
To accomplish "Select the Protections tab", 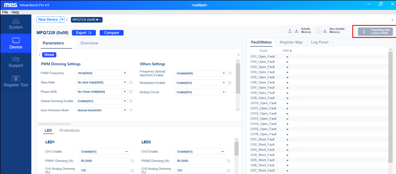I will tap(69, 131).
